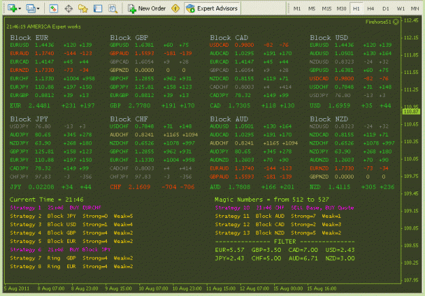Click the CAD=7.00 filter value

click(x=303, y=250)
